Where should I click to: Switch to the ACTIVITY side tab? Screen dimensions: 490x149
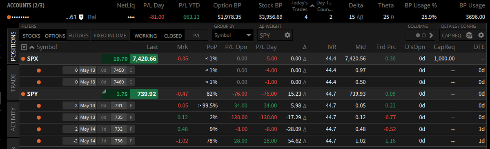13,120
